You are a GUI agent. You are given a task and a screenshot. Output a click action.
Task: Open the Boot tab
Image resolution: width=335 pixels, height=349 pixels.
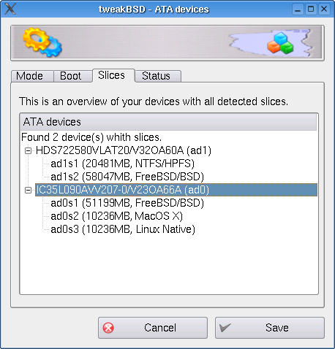tap(72, 76)
